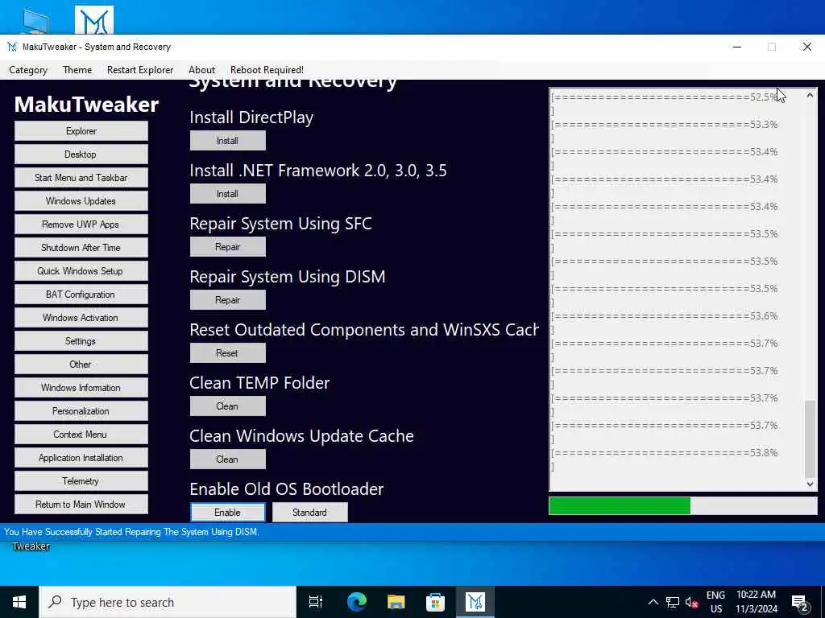Click the DISM progress bar

683,506
